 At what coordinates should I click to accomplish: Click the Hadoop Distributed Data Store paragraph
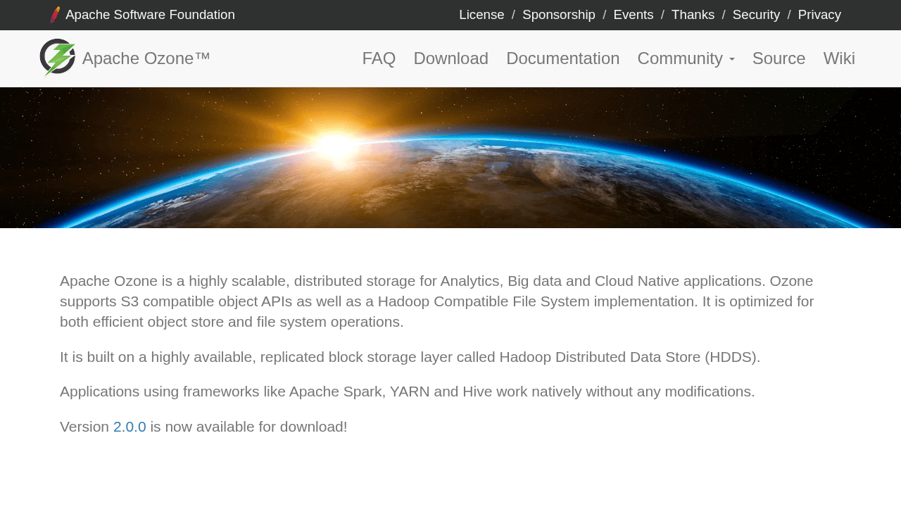[410, 357]
